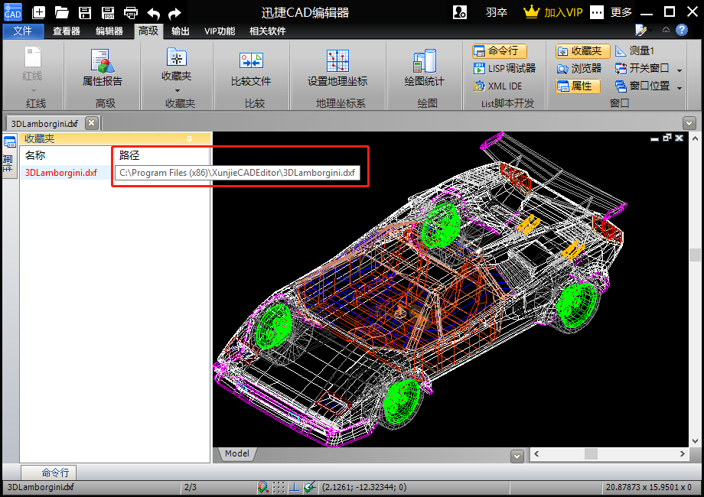Open the 属性报告 properties report tool
The width and height of the screenshot is (704, 497).
click(103, 67)
